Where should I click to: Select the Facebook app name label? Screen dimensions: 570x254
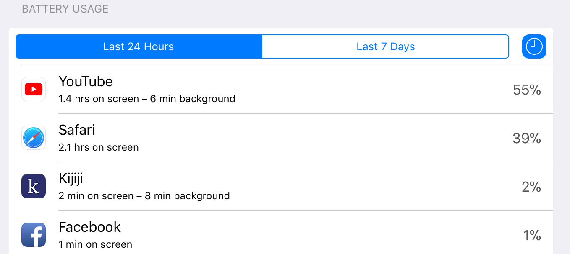click(x=90, y=227)
